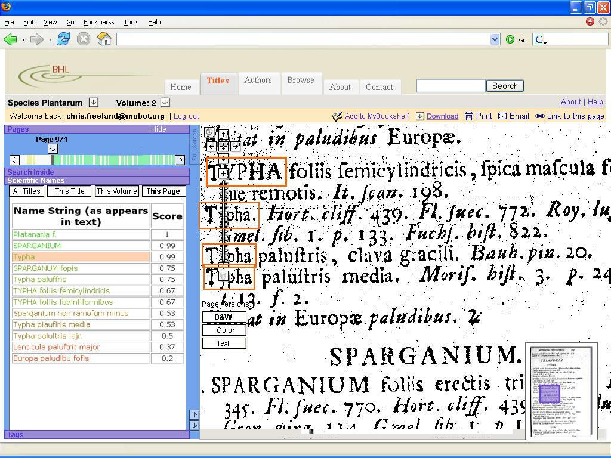Image resolution: width=611 pixels, height=458 pixels.
Task: Click the green Go icon beside address bar
Action: (x=510, y=39)
